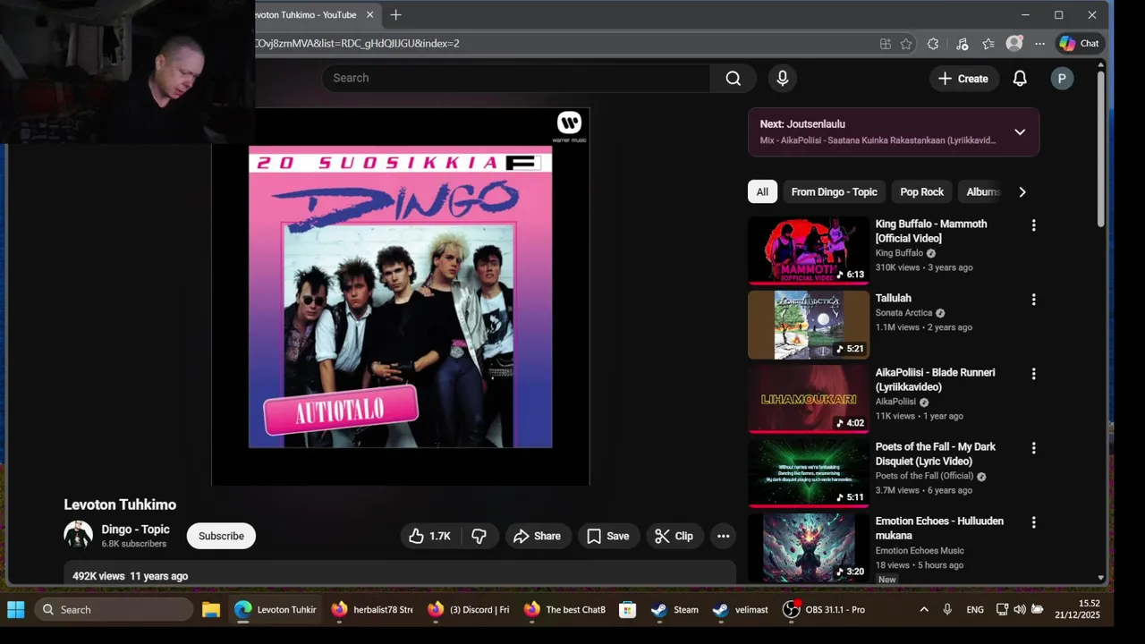The image size is (1145, 644).
Task: Click the Create button on YouTube
Action: coord(963,79)
